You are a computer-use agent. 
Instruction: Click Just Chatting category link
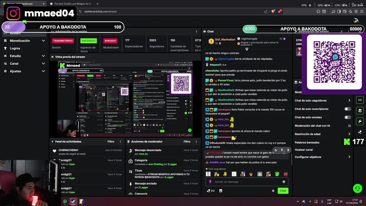click(x=155, y=164)
